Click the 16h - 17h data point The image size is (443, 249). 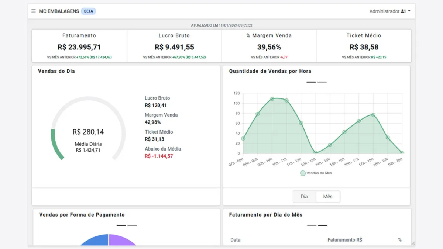click(x=359, y=121)
